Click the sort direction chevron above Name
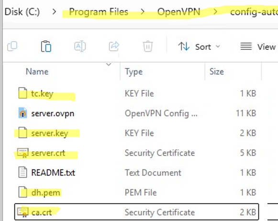Screen dimensions: 278x221 109,64
